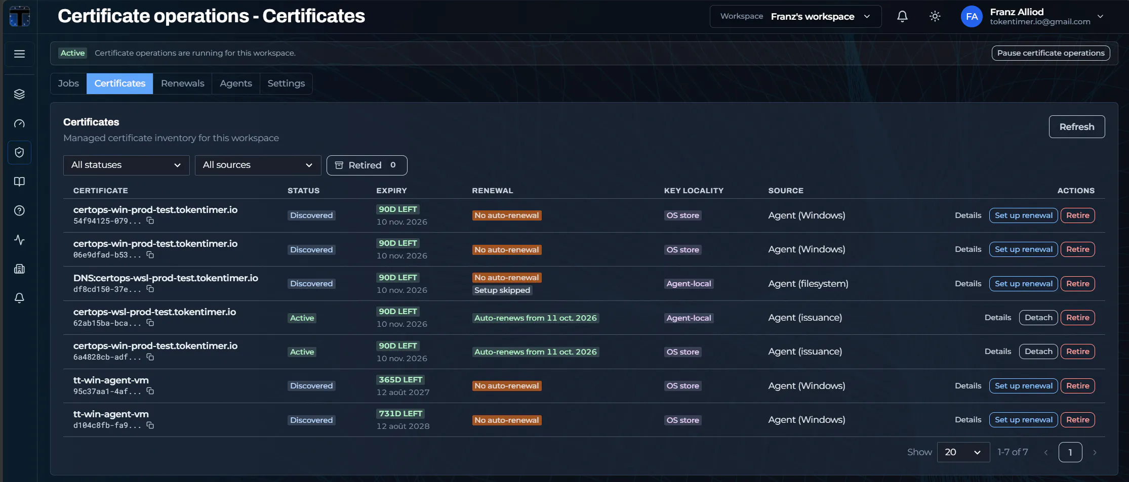Viewport: 1129px width, 482px height.
Task: Open the Agents tab
Action: [236, 83]
